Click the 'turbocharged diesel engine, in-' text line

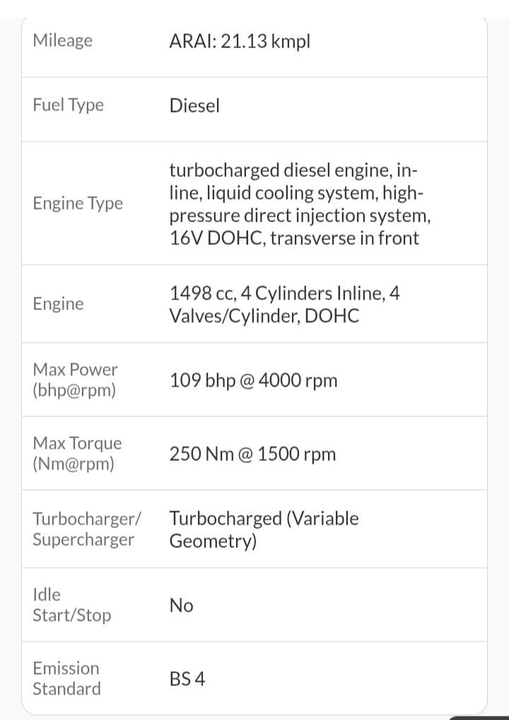pos(293,171)
